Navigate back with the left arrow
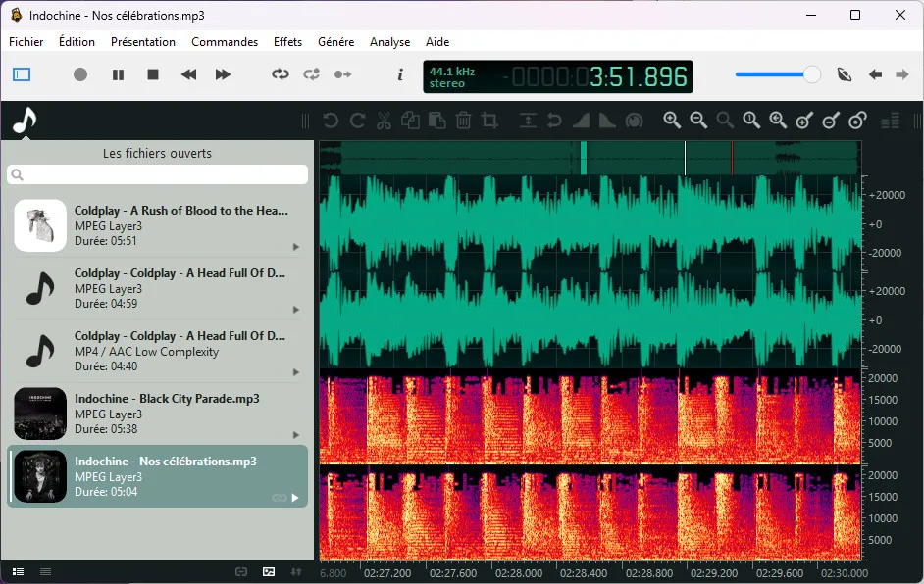 [x=875, y=74]
